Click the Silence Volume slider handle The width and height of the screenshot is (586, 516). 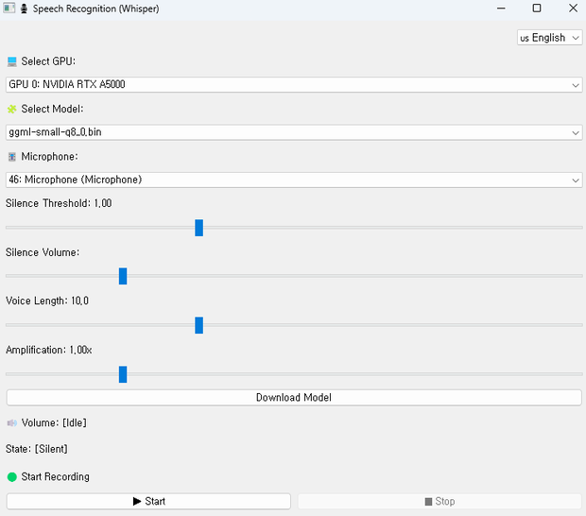point(123,276)
